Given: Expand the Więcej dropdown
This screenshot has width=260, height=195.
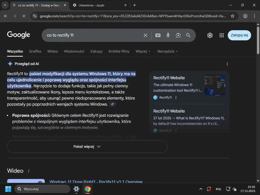Looking at the screenshot, I should 143,51.
